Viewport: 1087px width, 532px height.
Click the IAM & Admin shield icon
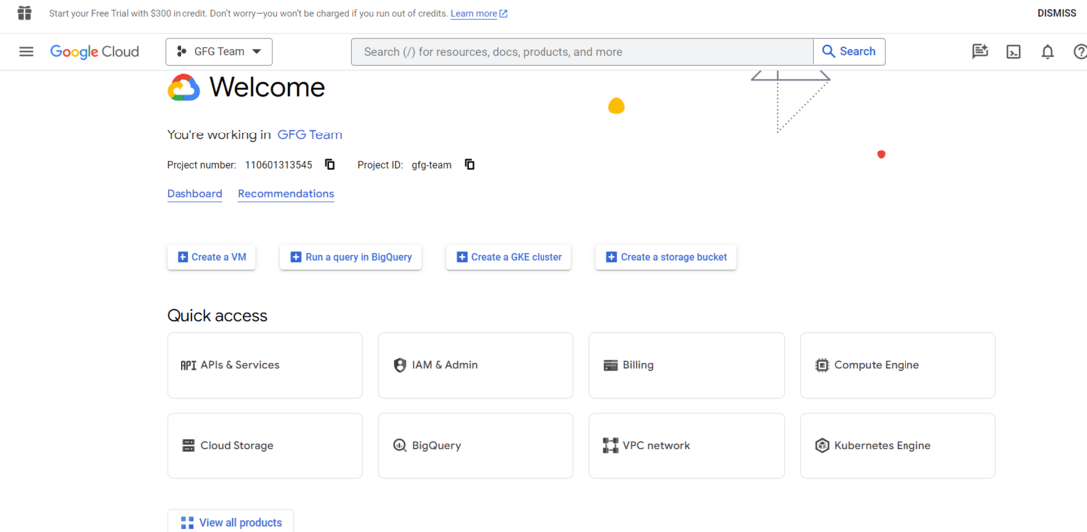tap(399, 365)
